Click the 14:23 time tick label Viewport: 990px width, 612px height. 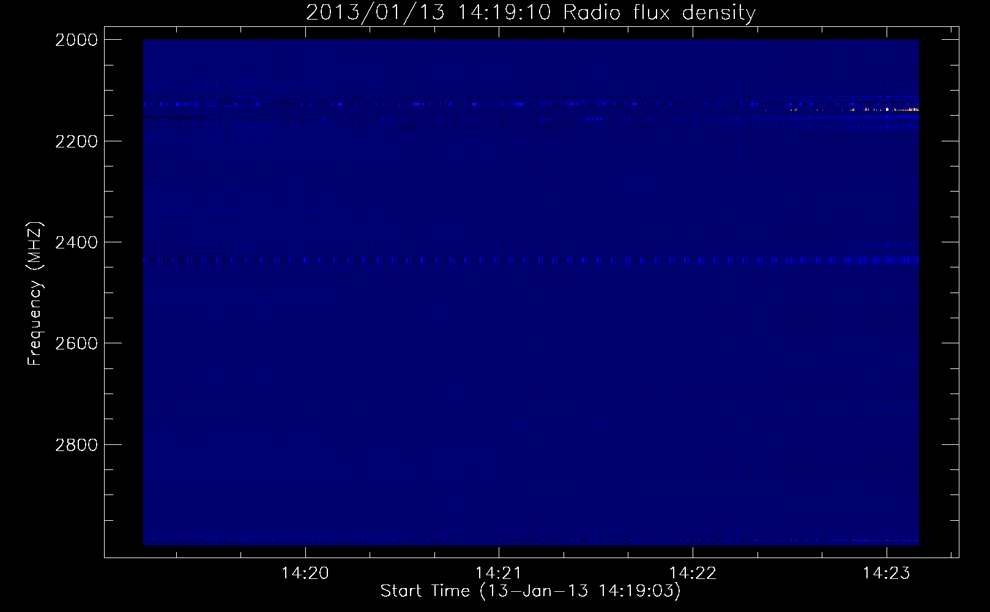point(886,573)
